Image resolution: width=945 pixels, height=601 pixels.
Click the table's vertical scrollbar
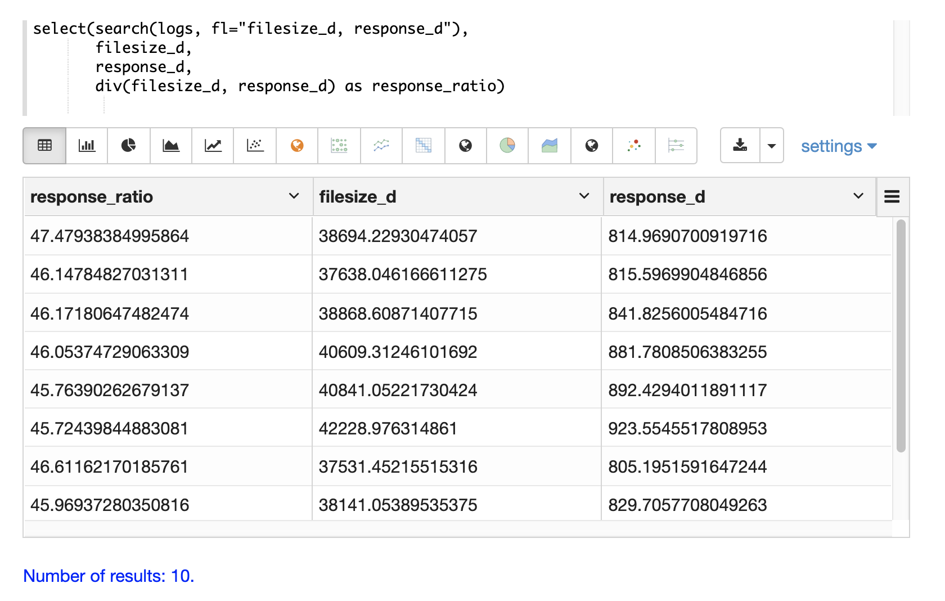(x=901, y=338)
